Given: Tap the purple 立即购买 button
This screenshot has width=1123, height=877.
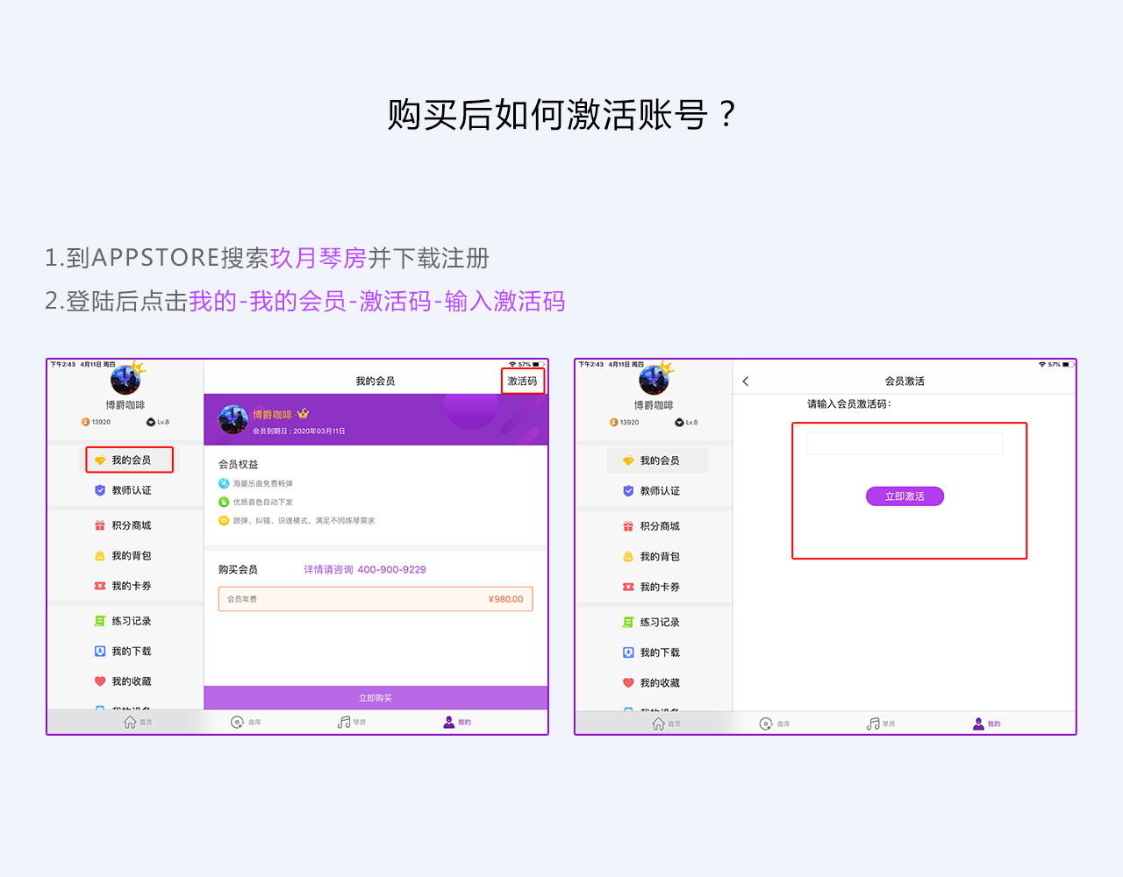Looking at the screenshot, I should pos(376,698).
